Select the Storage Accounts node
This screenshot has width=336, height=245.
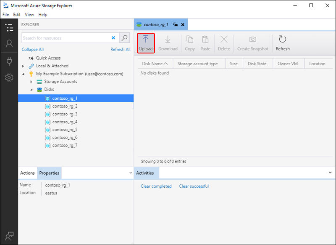60,82
